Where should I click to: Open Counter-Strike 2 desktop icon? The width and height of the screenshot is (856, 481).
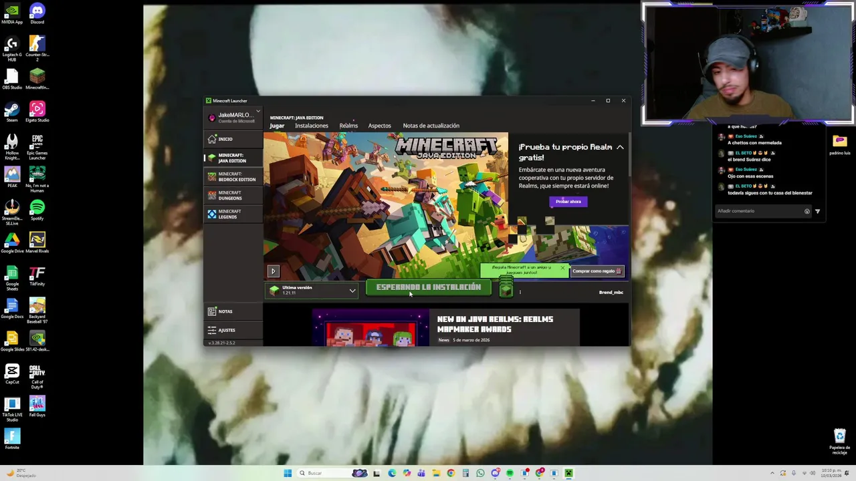coord(37,49)
